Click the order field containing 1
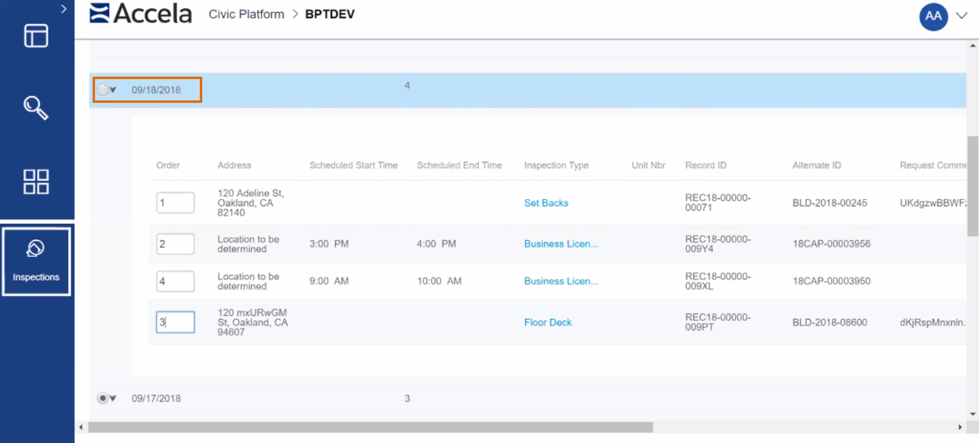 click(175, 203)
